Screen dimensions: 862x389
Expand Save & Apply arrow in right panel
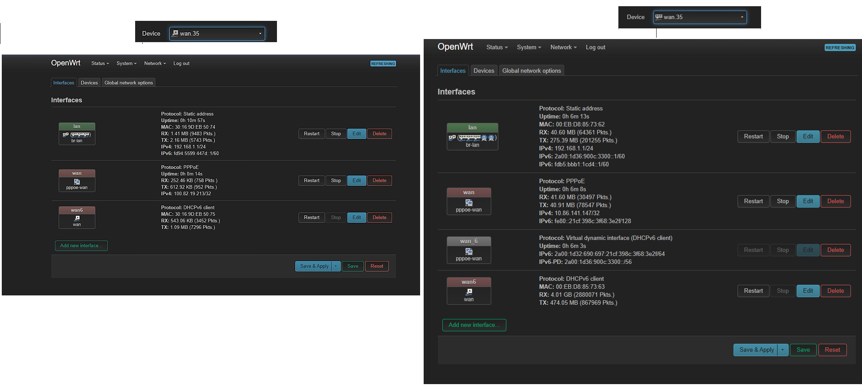tap(782, 350)
